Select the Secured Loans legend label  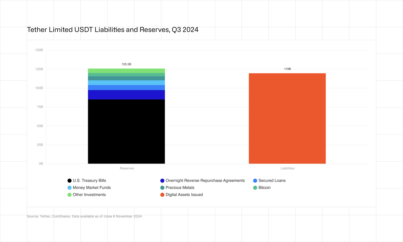[x=272, y=181]
